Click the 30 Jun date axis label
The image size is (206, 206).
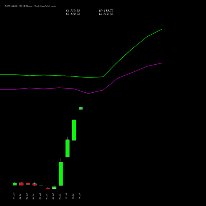[14, 196]
